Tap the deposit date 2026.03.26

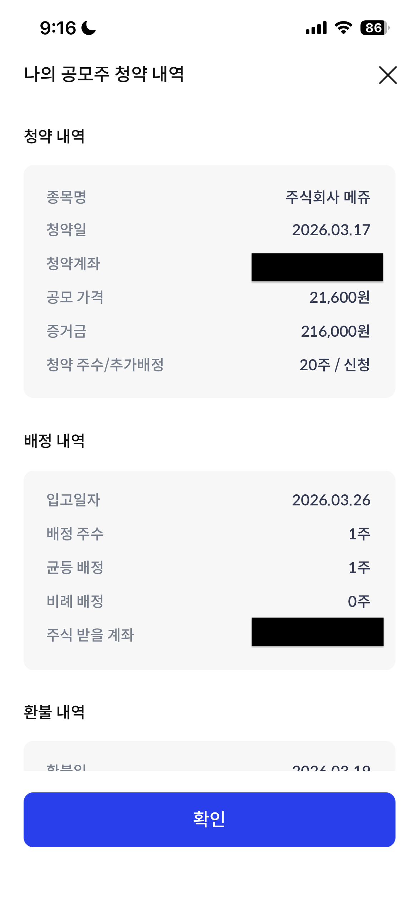pyautogui.click(x=331, y=500)
